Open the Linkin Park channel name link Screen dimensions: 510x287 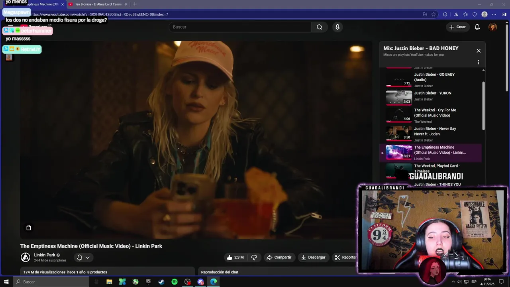click(45, 255)
